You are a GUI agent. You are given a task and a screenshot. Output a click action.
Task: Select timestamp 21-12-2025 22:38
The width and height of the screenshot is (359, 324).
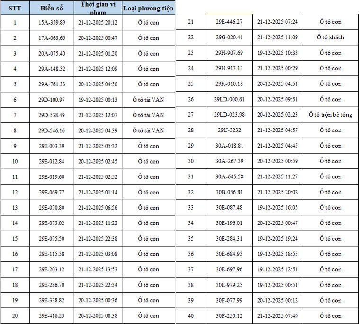pos(99,239)
